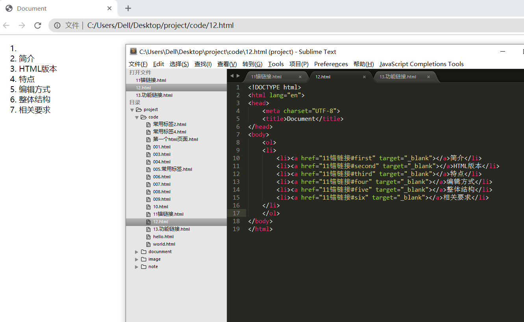Image resolution: width=524 pixels, height=322 pixels.
Task: Click the file icon beside hello.html
Action: click(x=148, y=237)
